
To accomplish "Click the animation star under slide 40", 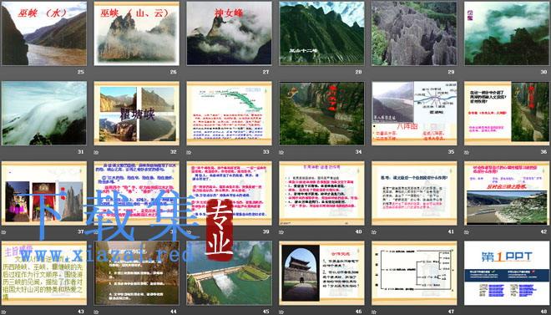I will [x=281, y=232].
